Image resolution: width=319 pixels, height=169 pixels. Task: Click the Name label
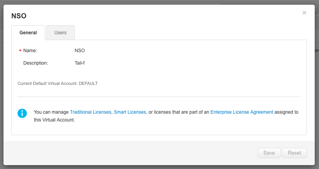click(30, 51)
